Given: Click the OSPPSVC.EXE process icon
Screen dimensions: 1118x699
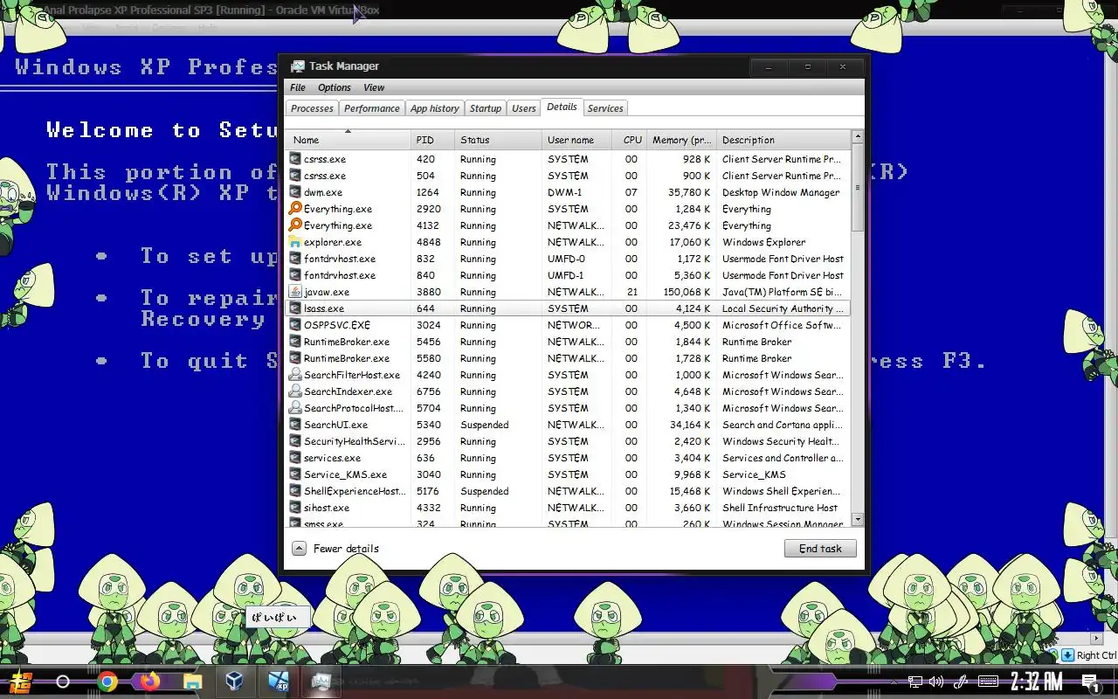Looking at the screenshot, I should [x=295, y=325].
